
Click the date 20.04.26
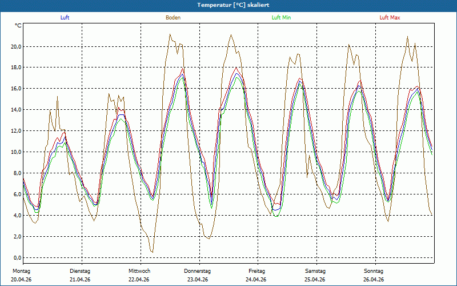click(21, 280)
